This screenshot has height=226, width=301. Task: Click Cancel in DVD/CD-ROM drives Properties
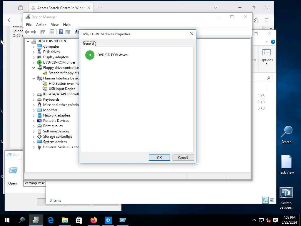[183, 158]
